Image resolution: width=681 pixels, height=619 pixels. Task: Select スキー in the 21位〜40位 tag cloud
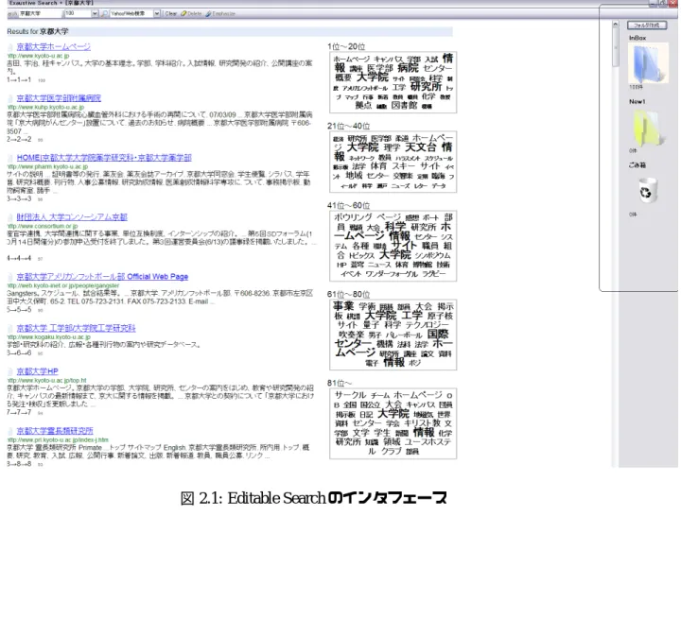tap(404, 165)
